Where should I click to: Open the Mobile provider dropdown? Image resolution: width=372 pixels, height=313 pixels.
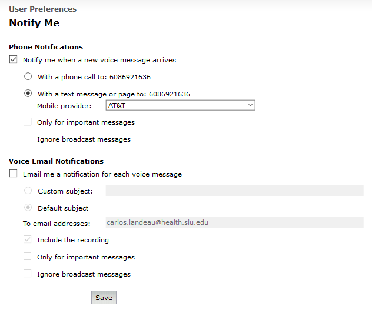[x=180, y=105]
